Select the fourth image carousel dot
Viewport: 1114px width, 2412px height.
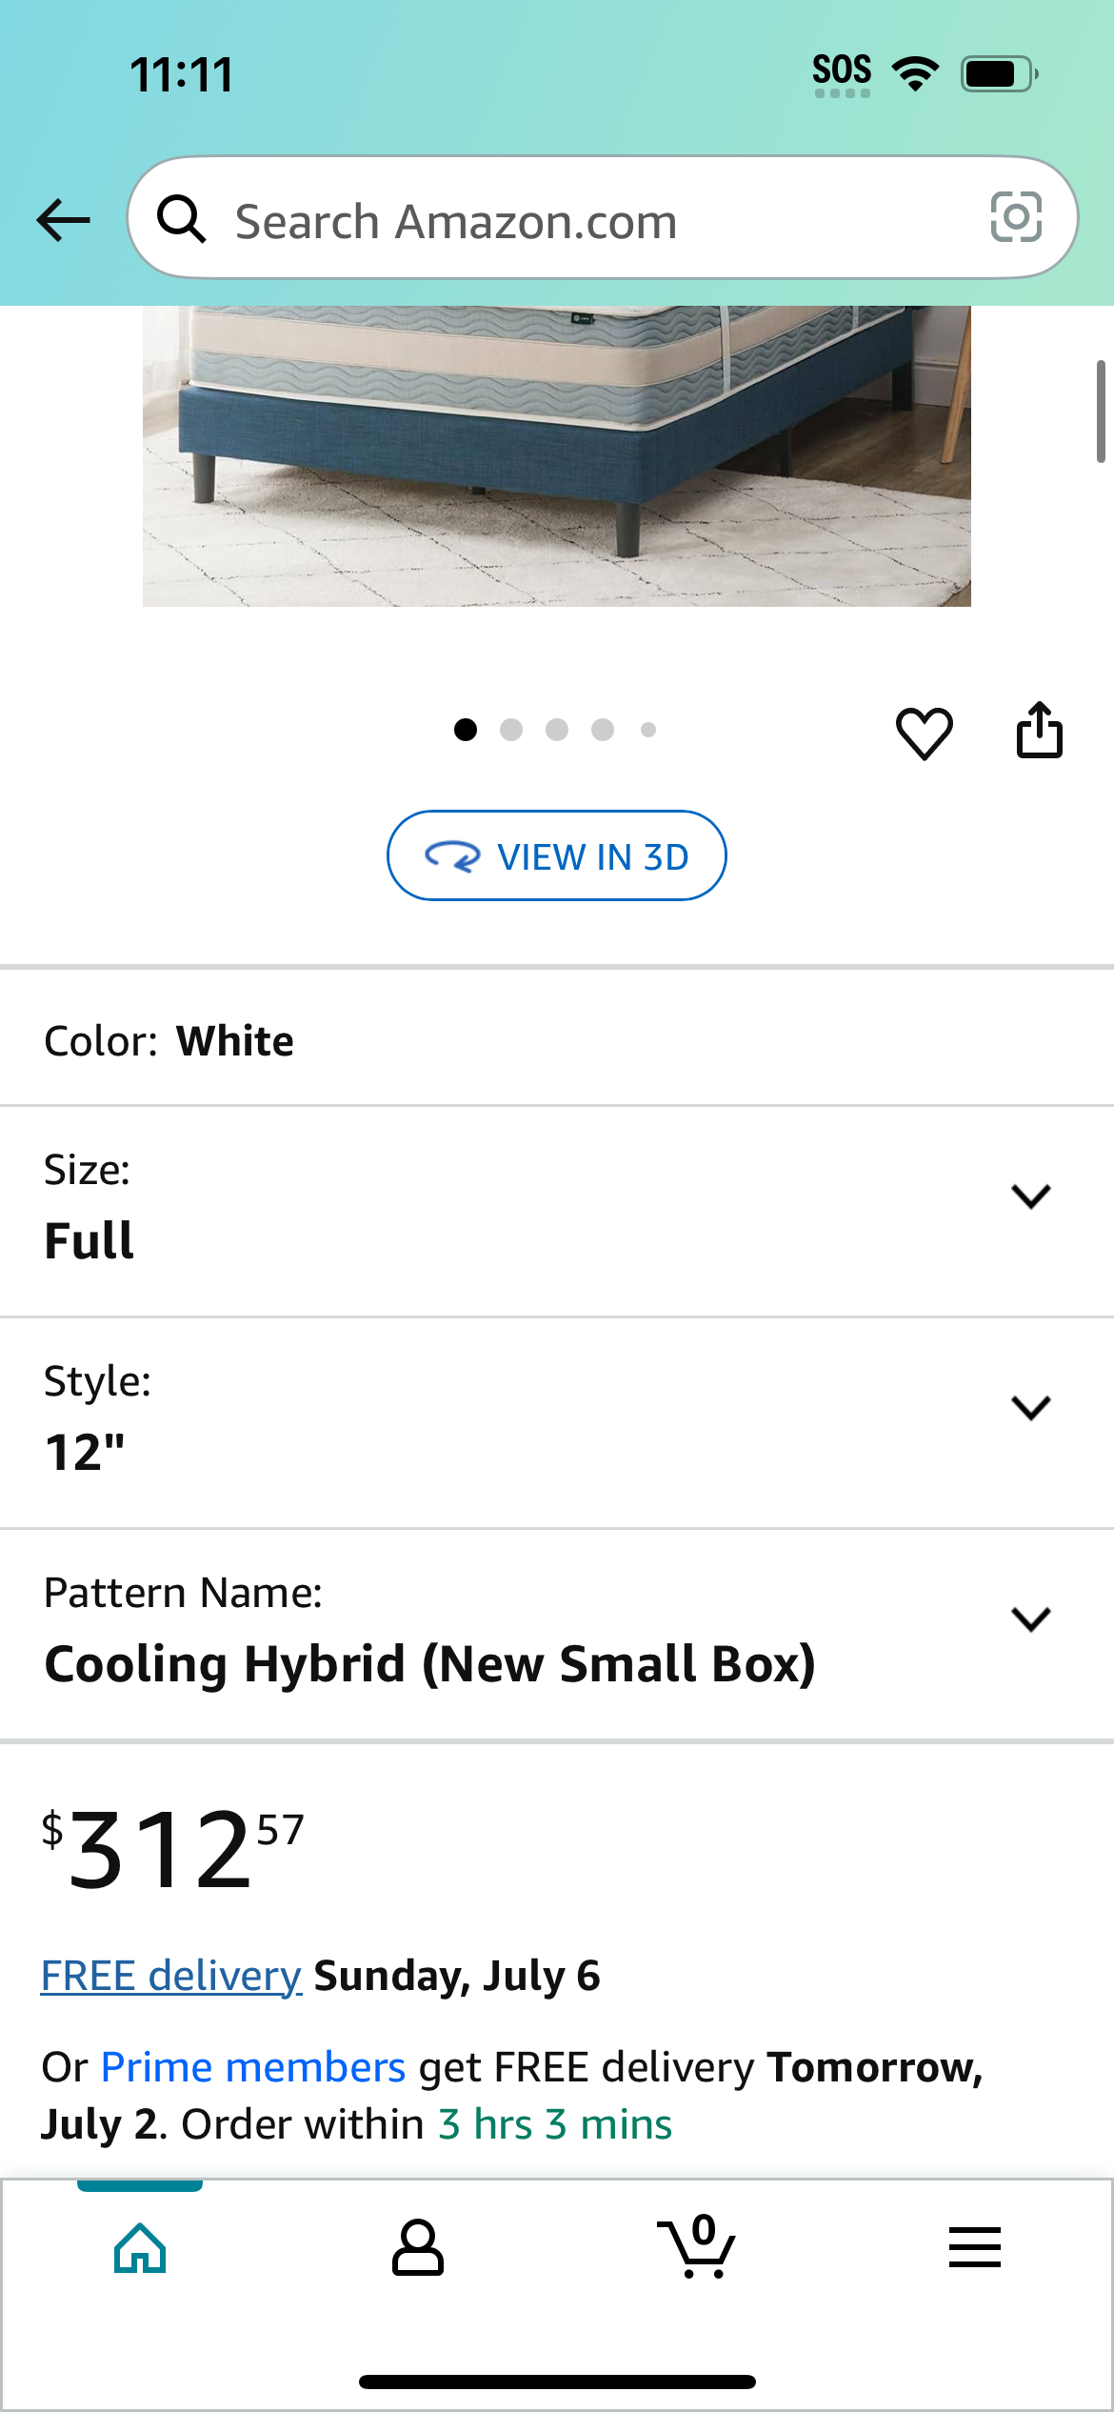[603, 730]
